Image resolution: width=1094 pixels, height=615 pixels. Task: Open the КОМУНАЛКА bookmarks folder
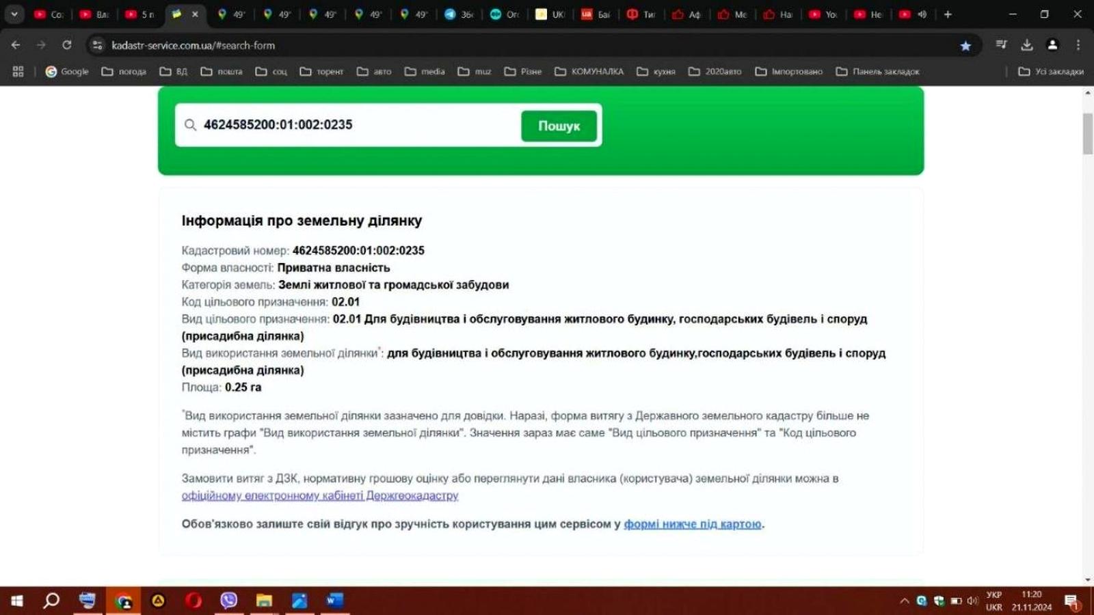pyautogui.click(x=589, y=71)
